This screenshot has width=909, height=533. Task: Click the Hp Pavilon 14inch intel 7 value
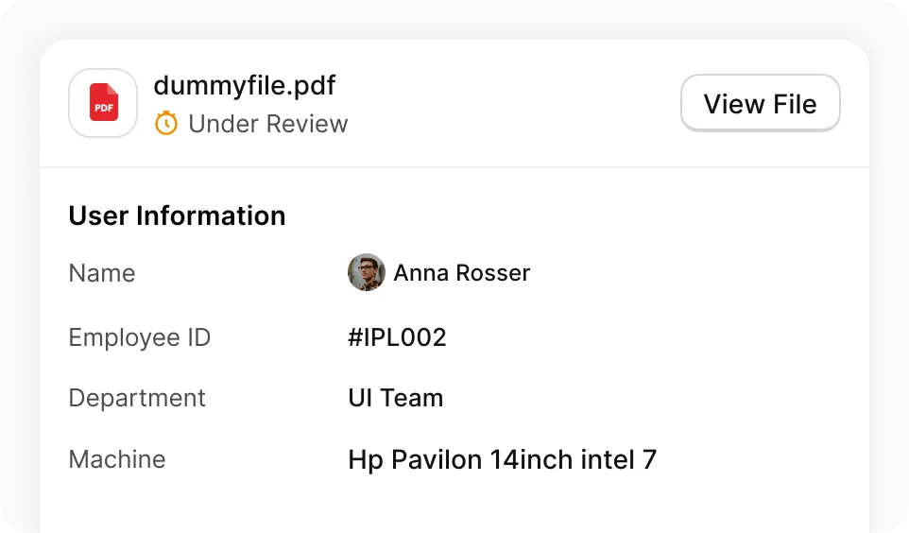(502, 459)
